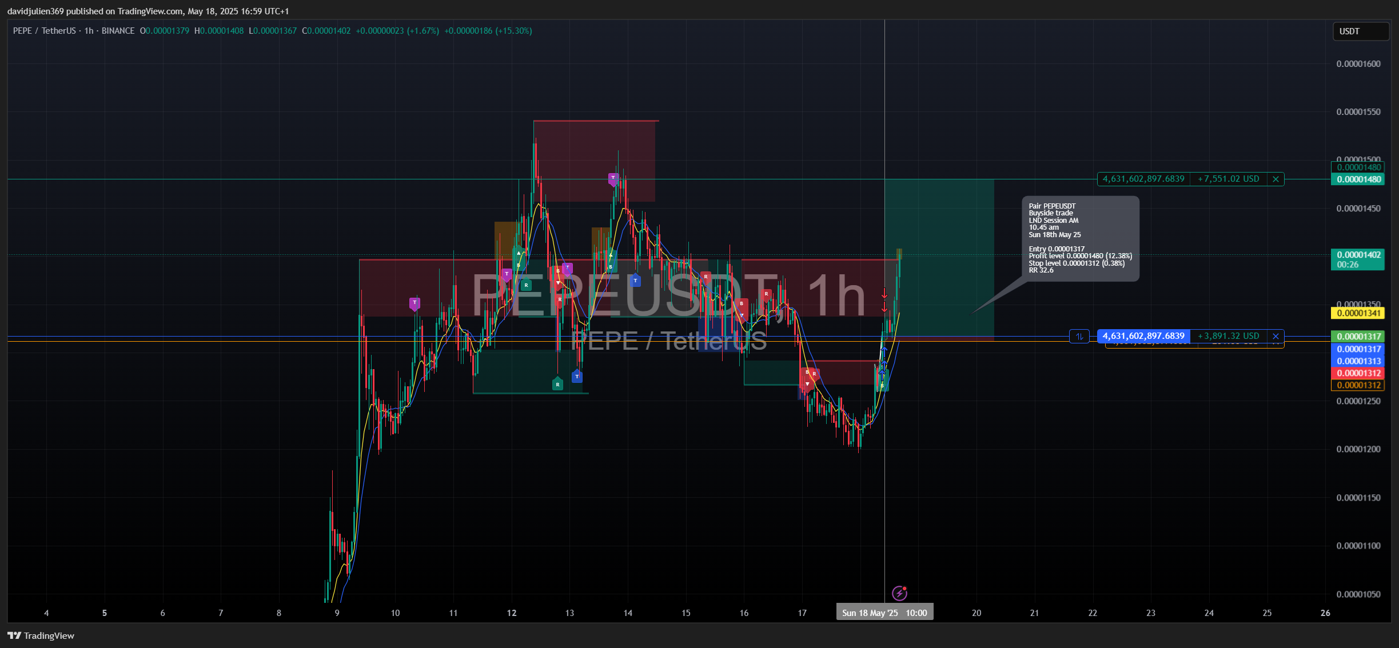Click the red R marker near the 15th
Image resolution: width=1399 pixels, height=648 pixels.
[706, 277]
